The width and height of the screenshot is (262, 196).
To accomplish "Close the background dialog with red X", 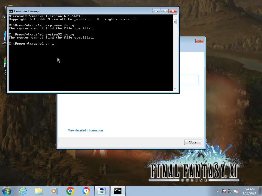I will coord(199,41).
